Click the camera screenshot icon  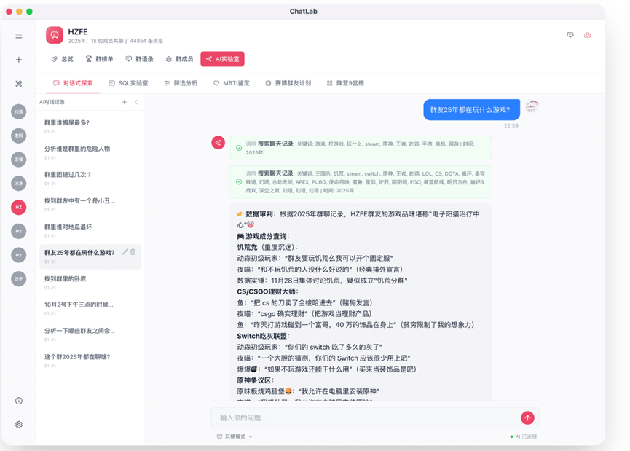coord(588,36)
